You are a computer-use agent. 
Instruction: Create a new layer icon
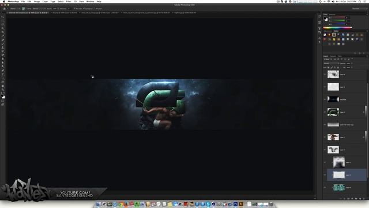click(360, 199)
